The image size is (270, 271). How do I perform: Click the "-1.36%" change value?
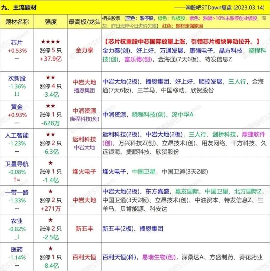(17, 86)
